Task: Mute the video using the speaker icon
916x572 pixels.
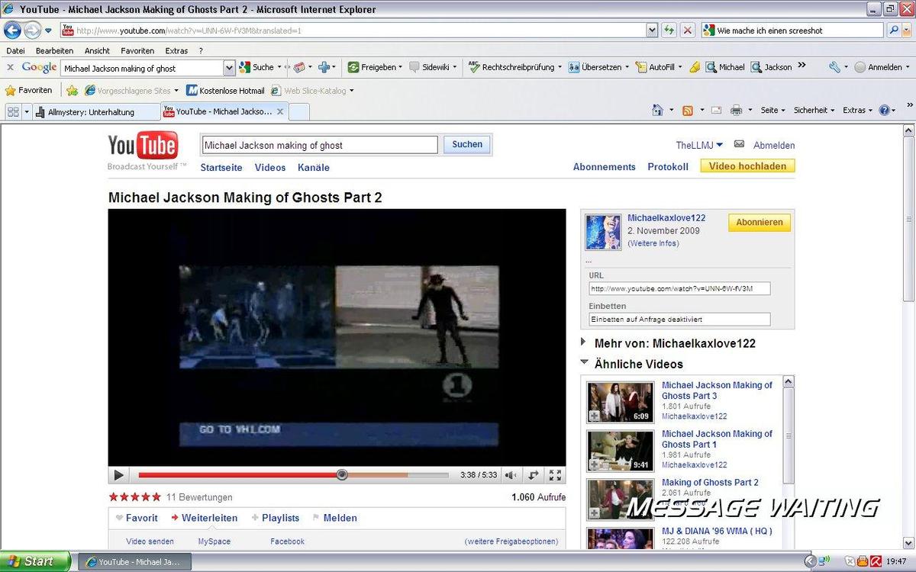Action: (510, 475)
